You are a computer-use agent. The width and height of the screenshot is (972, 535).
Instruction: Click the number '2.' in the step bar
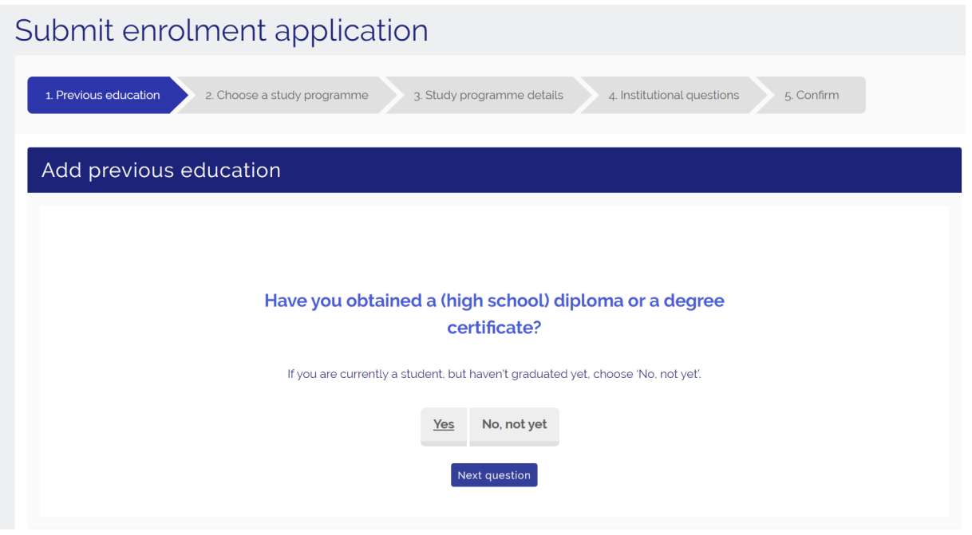pos(209,96)
